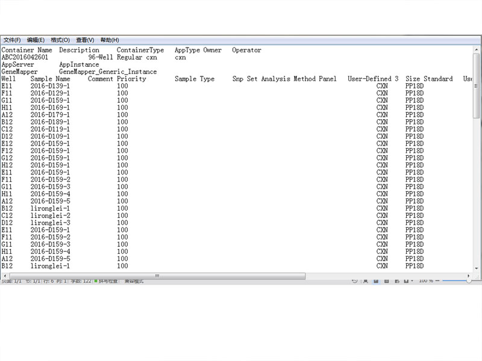Click the zoom out minus button

pos(439,281)
